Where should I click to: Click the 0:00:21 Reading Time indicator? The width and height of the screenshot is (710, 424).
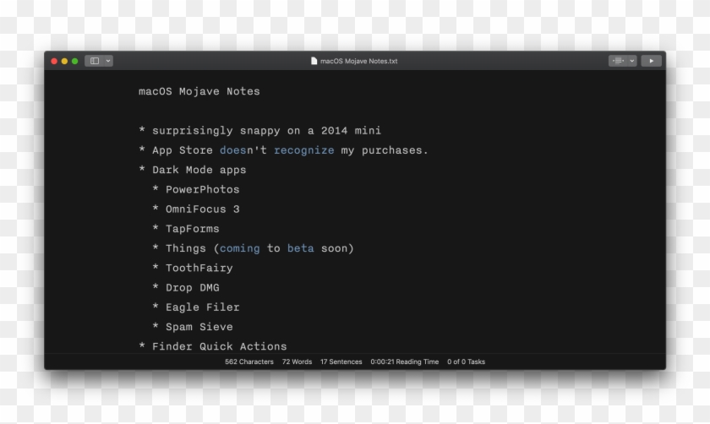click(x=404, y=361)
